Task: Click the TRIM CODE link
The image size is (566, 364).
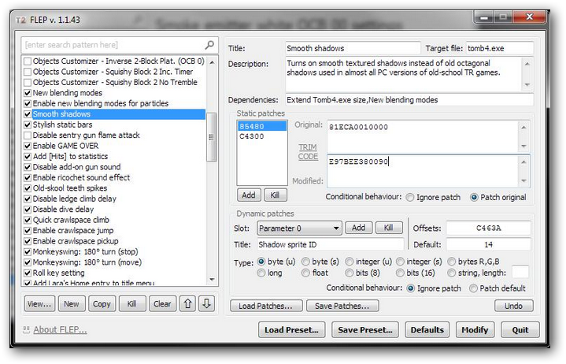Action: pyautogui.click(x=308, y=152)
